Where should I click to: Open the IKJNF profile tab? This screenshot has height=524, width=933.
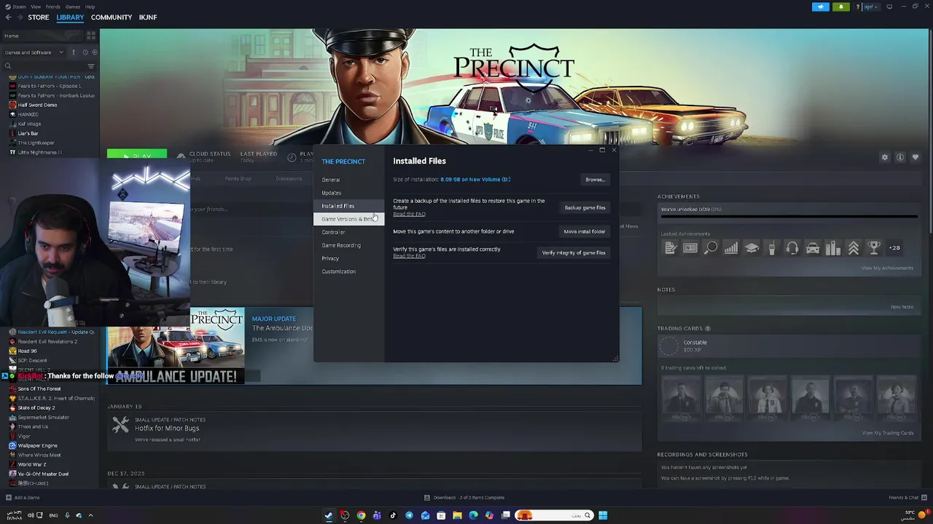(148, 17)
